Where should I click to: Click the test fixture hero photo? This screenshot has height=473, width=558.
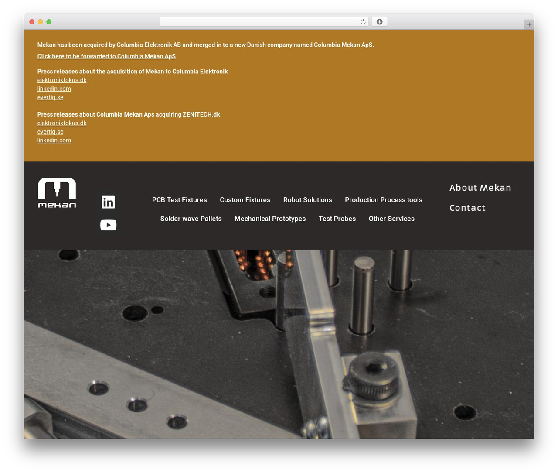[x=279, y=344]
